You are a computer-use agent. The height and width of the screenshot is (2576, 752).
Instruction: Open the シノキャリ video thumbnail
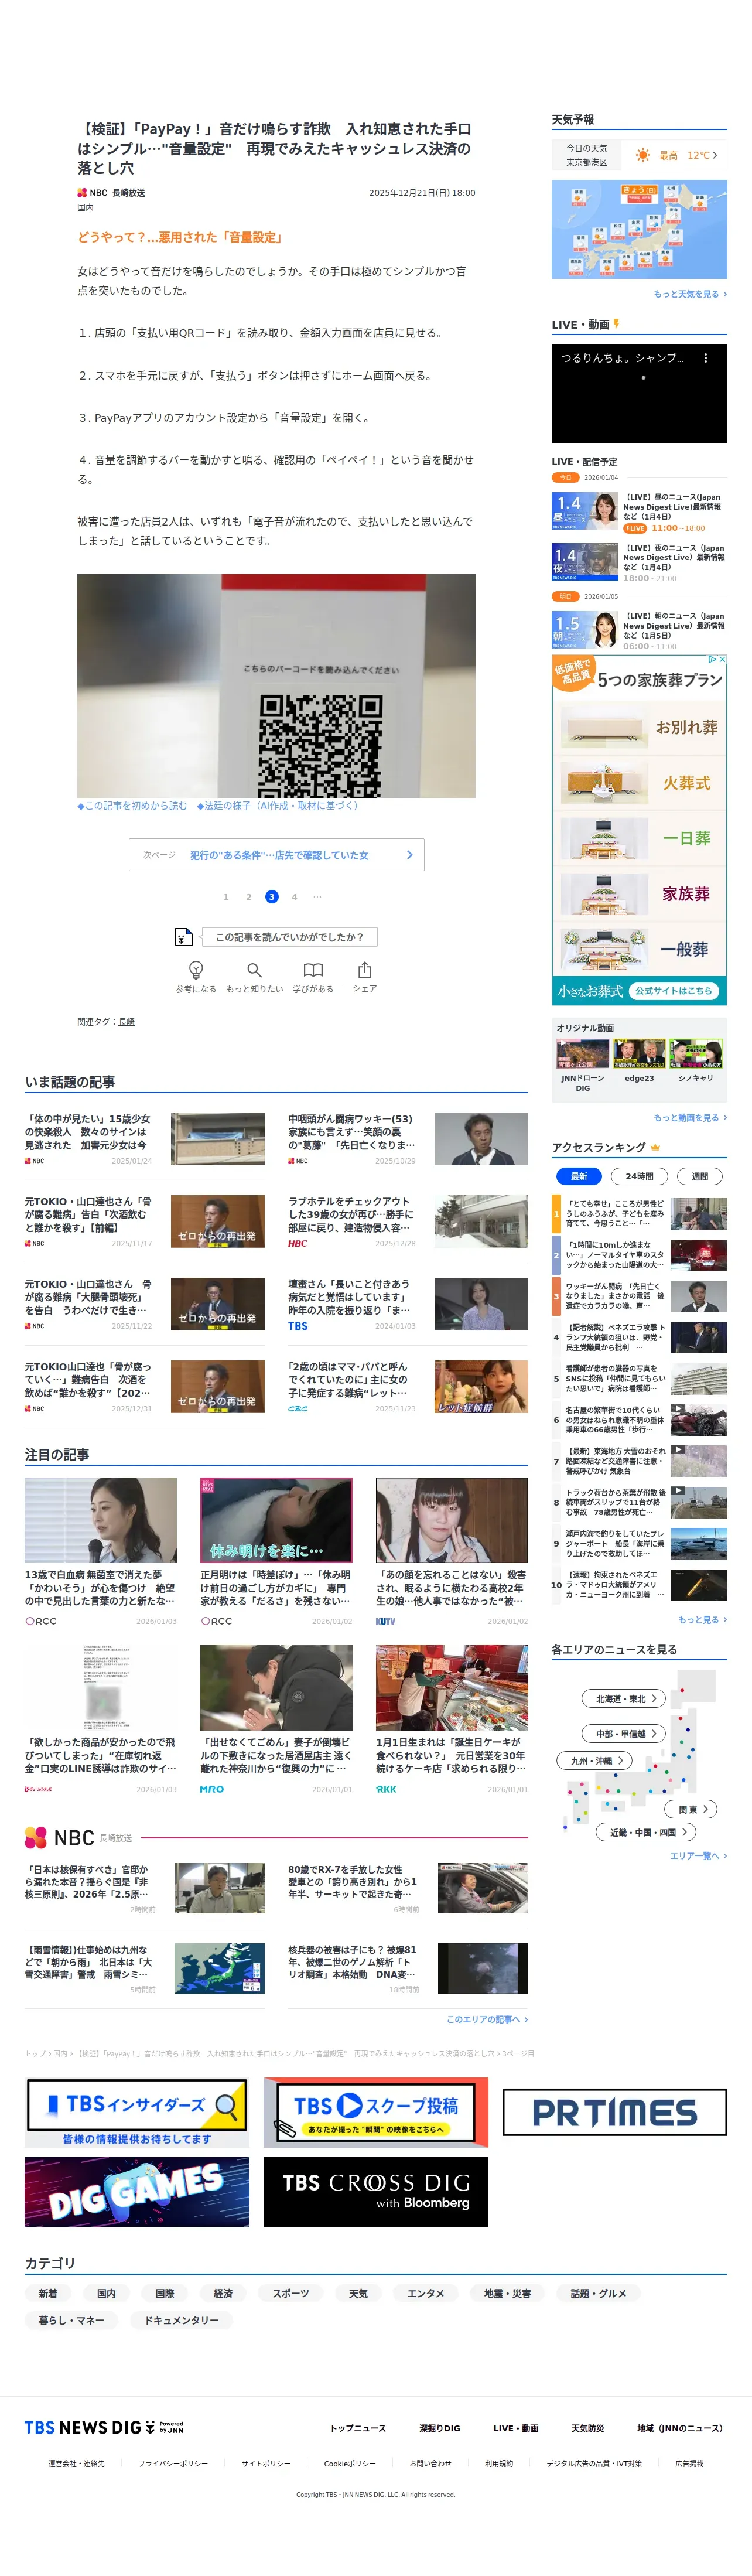pos(696,1054)
